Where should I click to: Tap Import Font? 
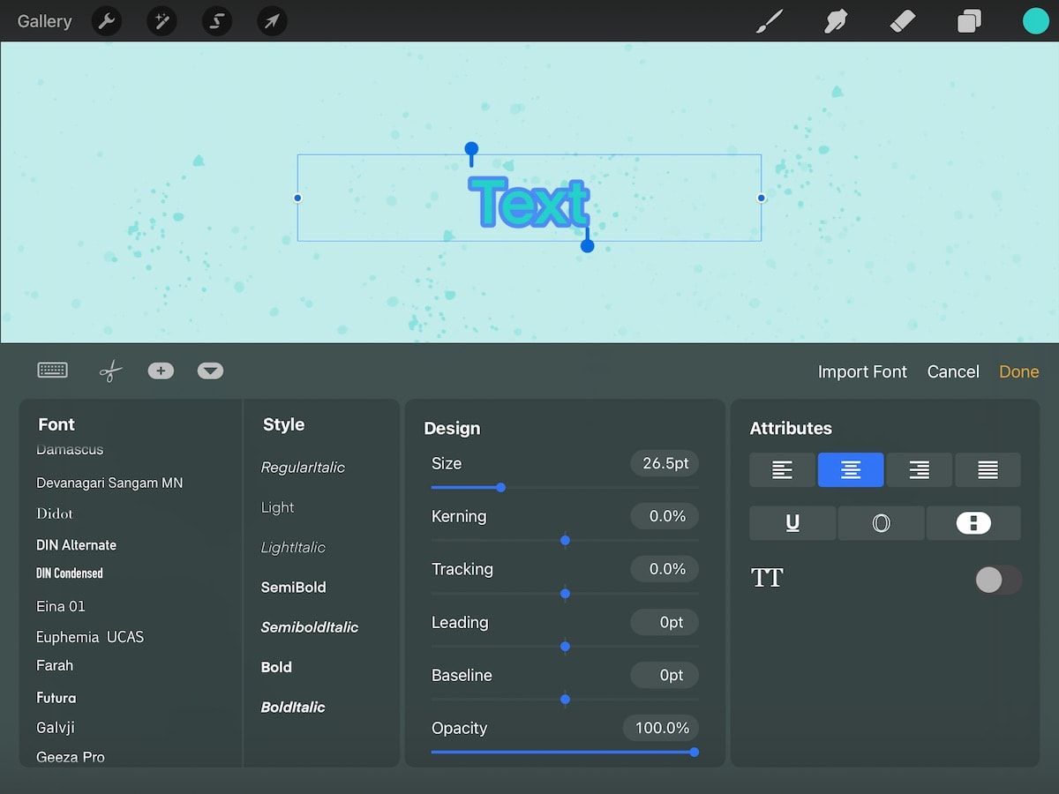point(862,371)
